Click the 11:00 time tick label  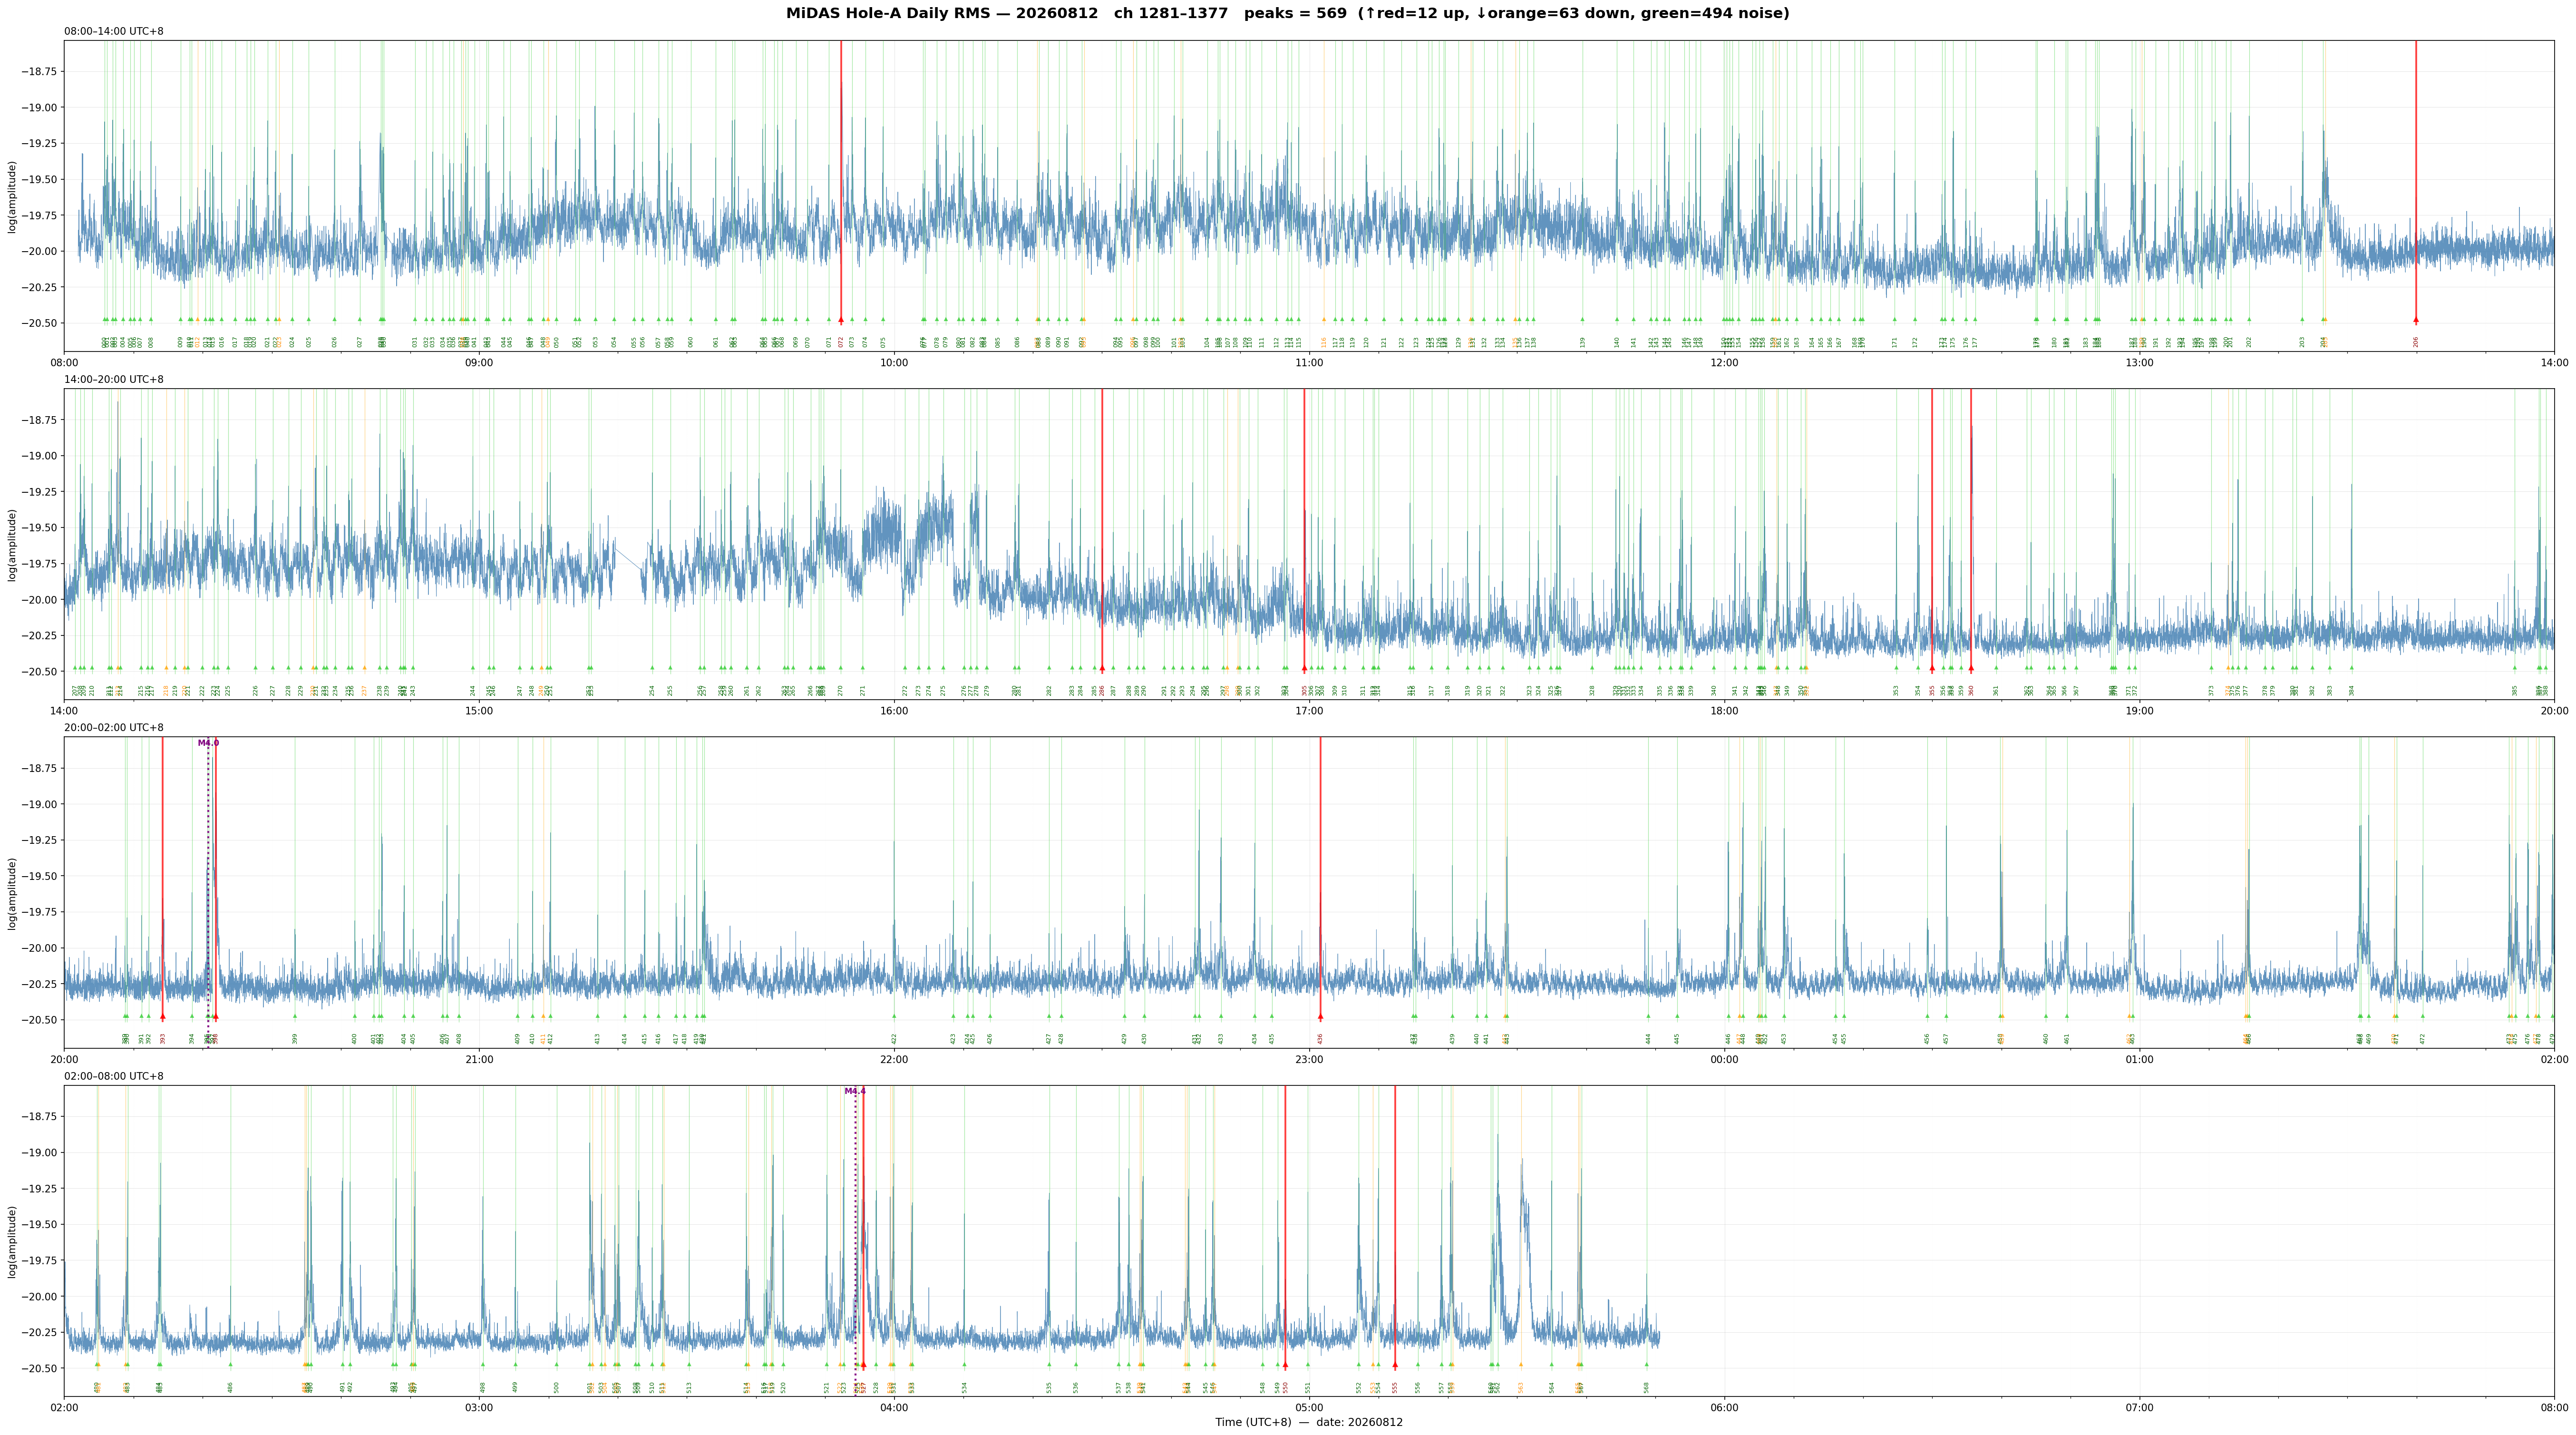tap(1309, 362)
